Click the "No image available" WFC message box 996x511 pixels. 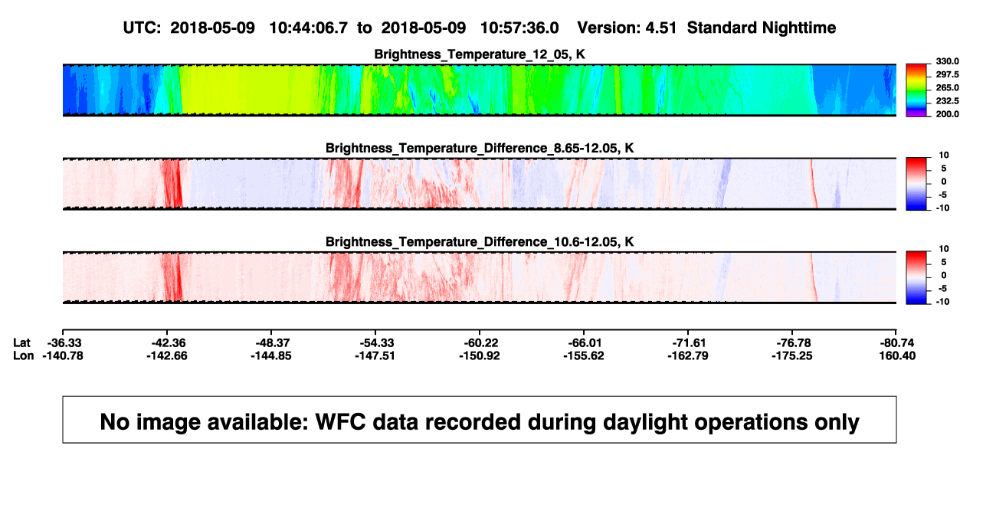coord(480,419)
